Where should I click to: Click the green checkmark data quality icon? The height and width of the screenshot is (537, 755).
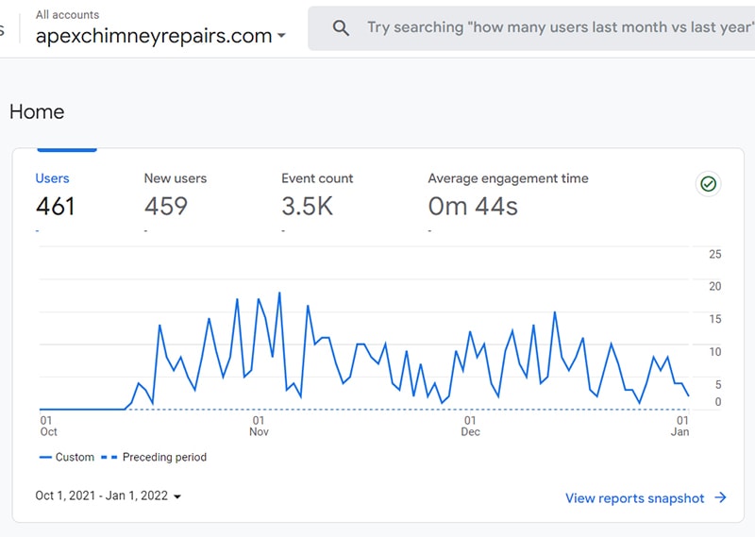(709, 184)
